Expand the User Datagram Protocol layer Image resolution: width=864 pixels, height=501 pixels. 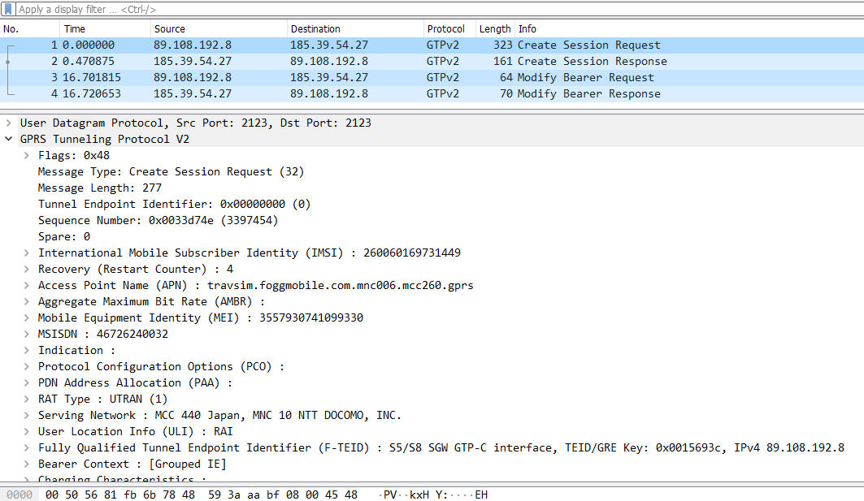point(12,123)
